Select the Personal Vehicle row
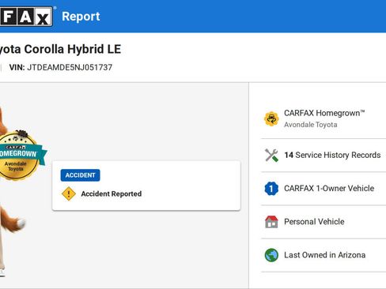The image size is (386, 289). click(324, 222)
